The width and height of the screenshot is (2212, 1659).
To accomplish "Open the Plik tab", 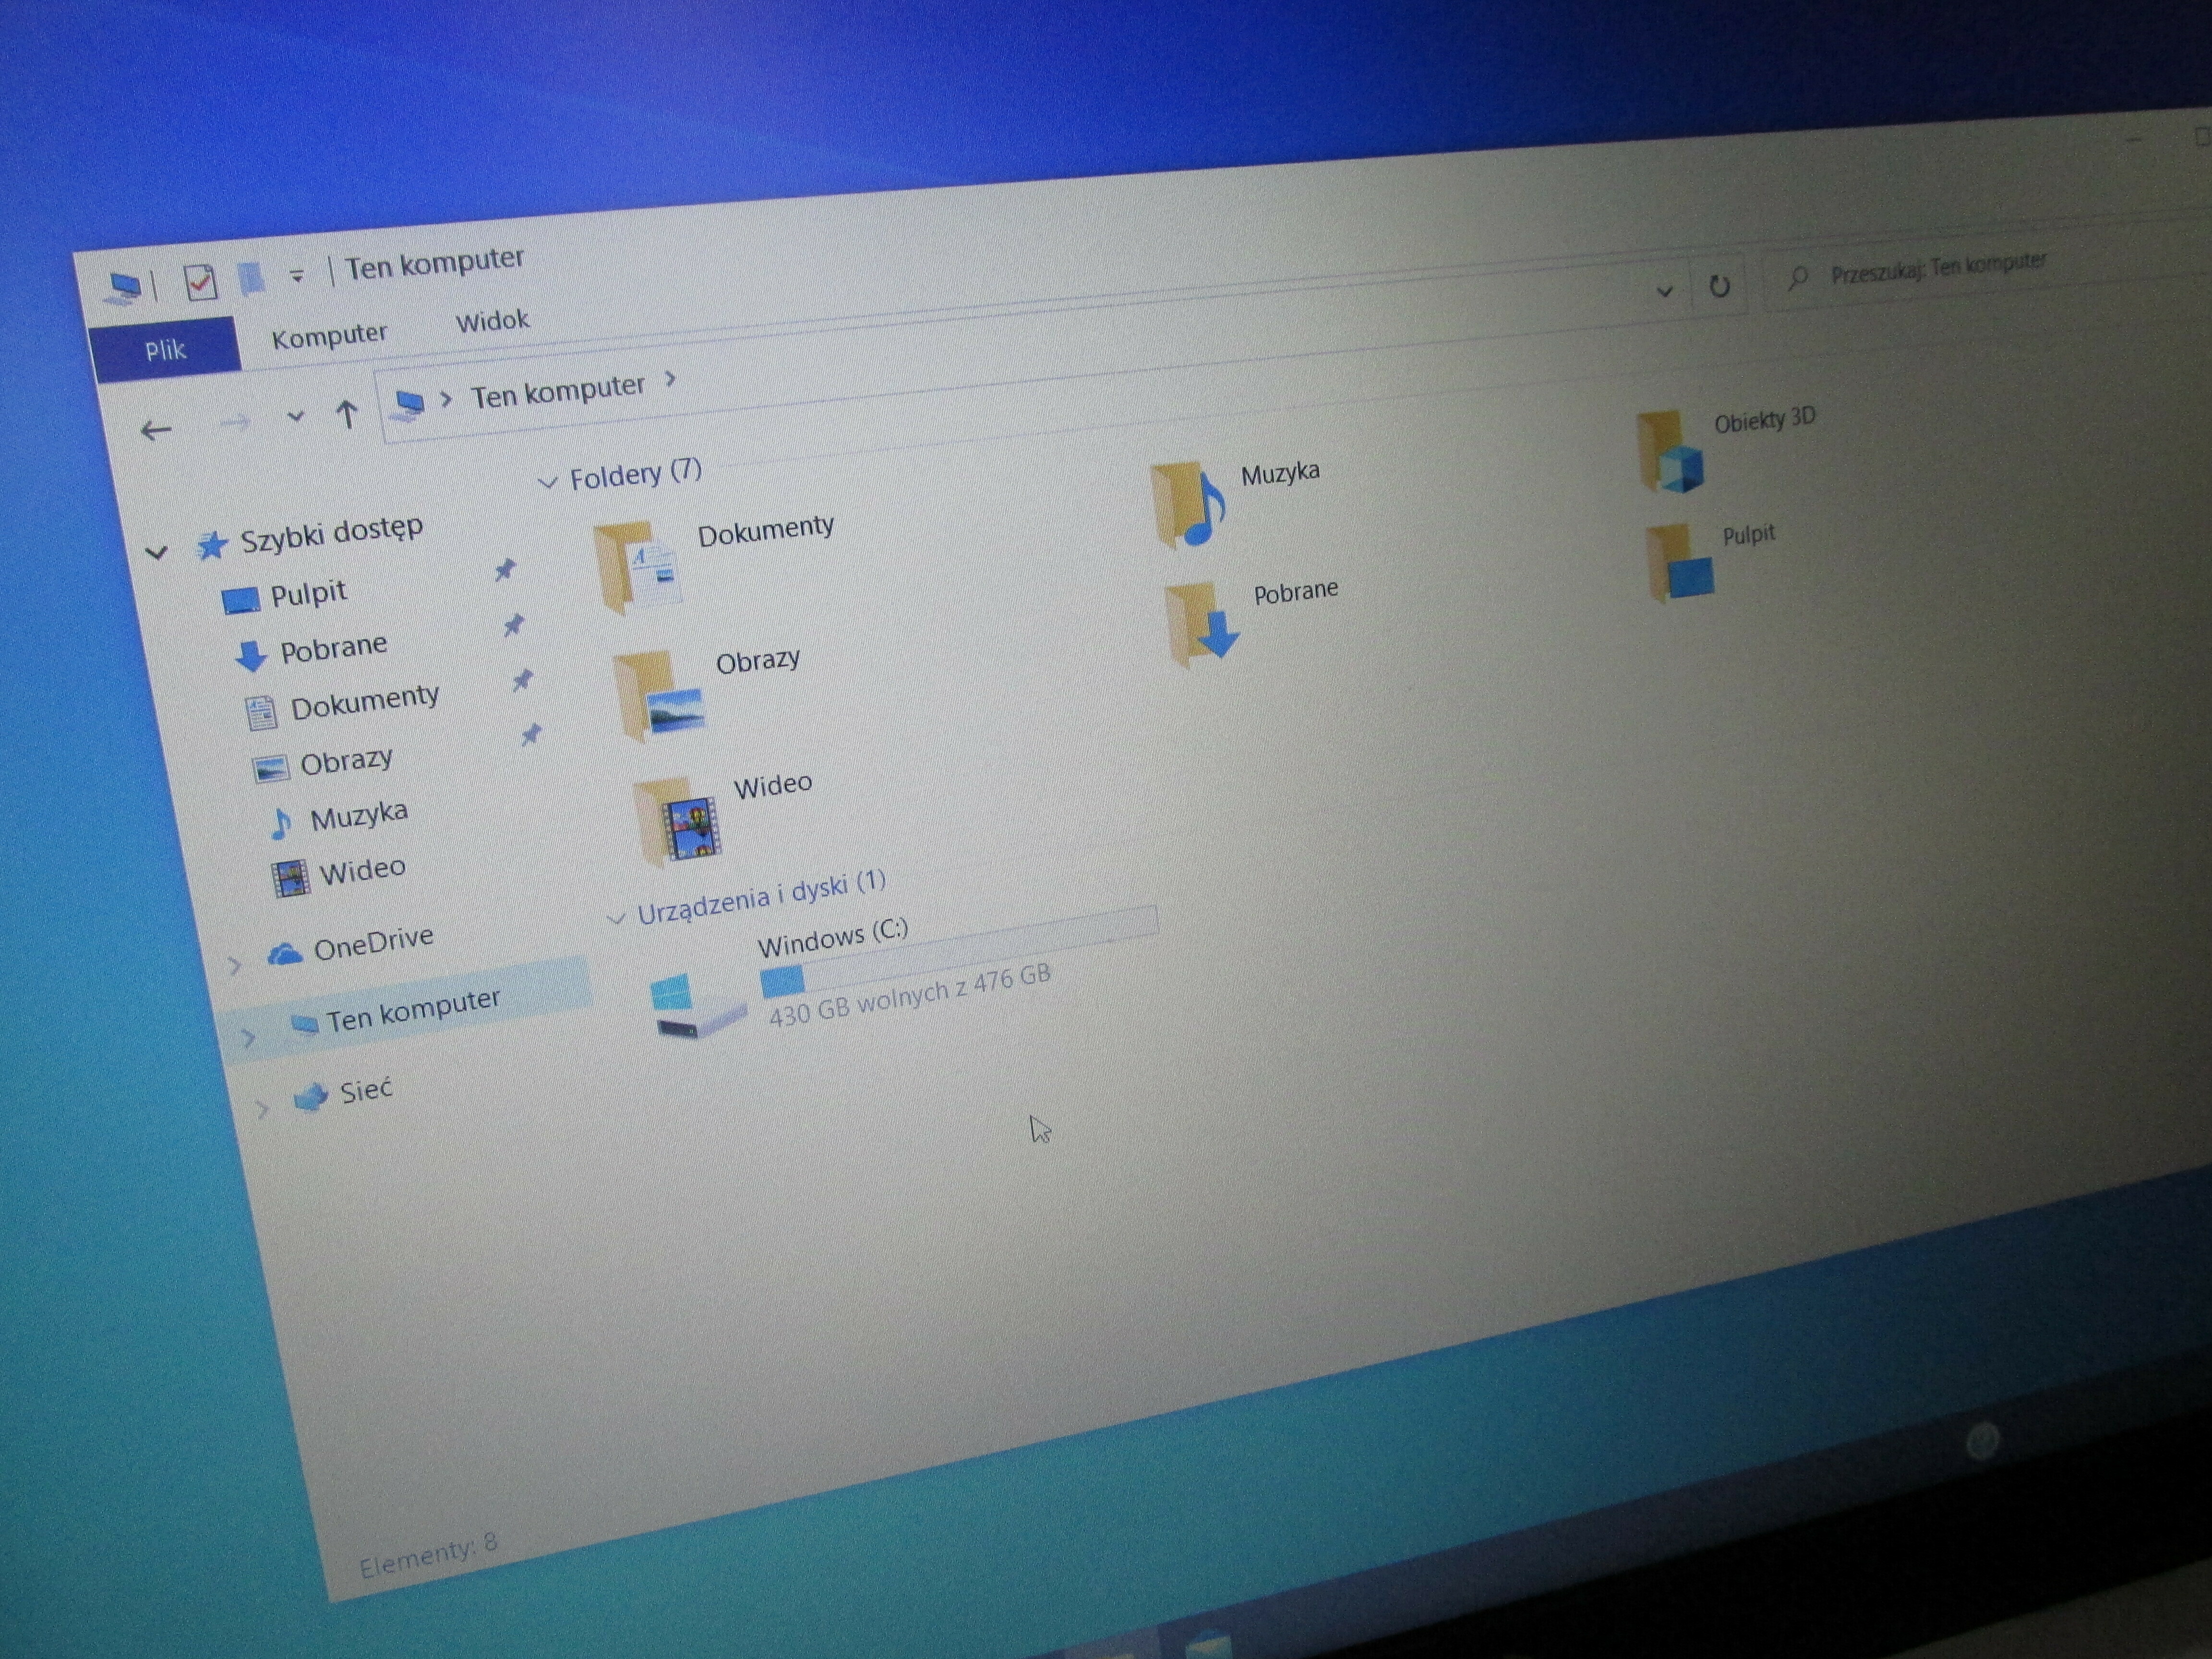I will coord(166,350).
